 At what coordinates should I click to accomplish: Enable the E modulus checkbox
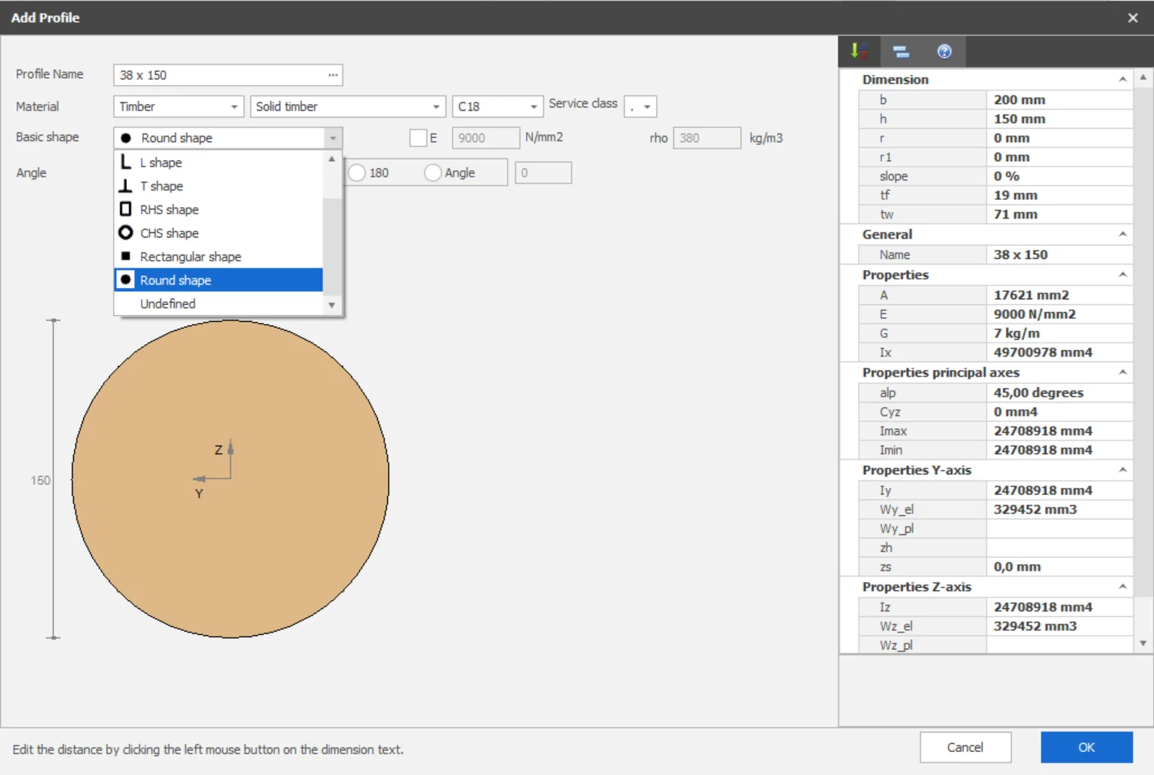[418, 138]
